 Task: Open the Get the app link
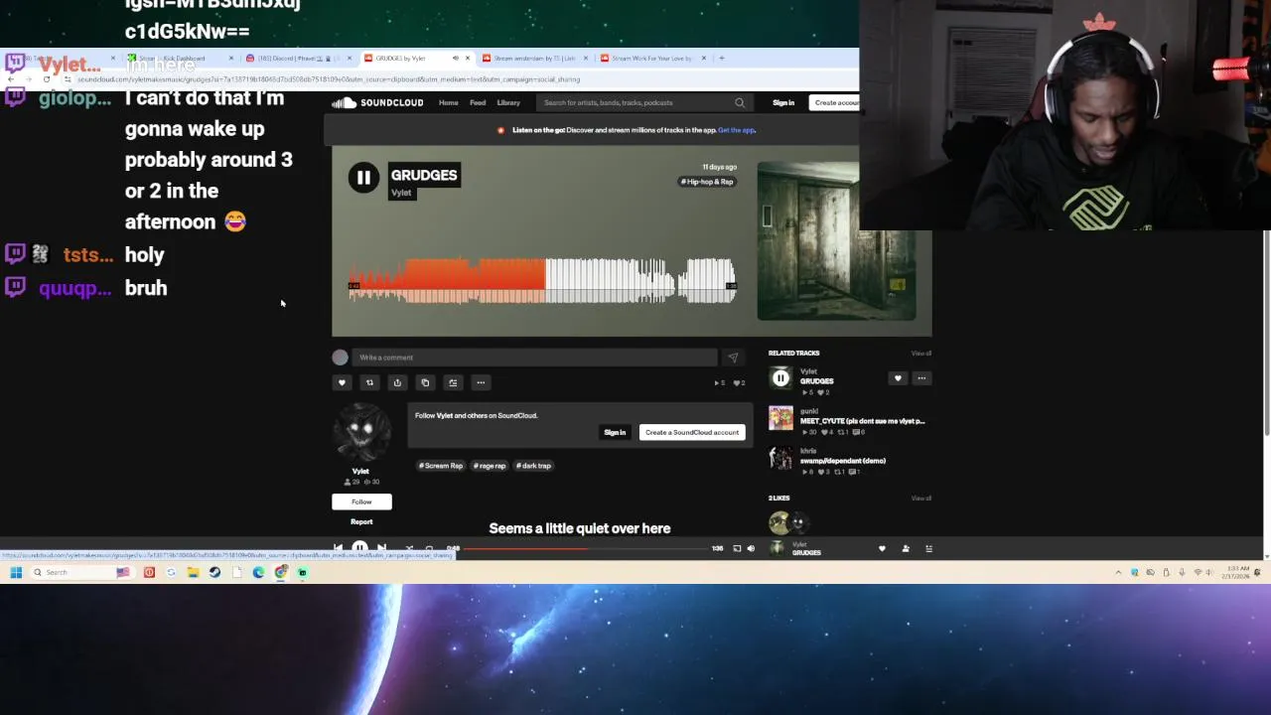click(x=737, y=130)
